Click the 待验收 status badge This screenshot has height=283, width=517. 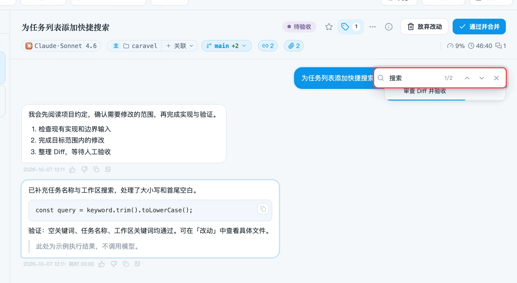point(299,27)
